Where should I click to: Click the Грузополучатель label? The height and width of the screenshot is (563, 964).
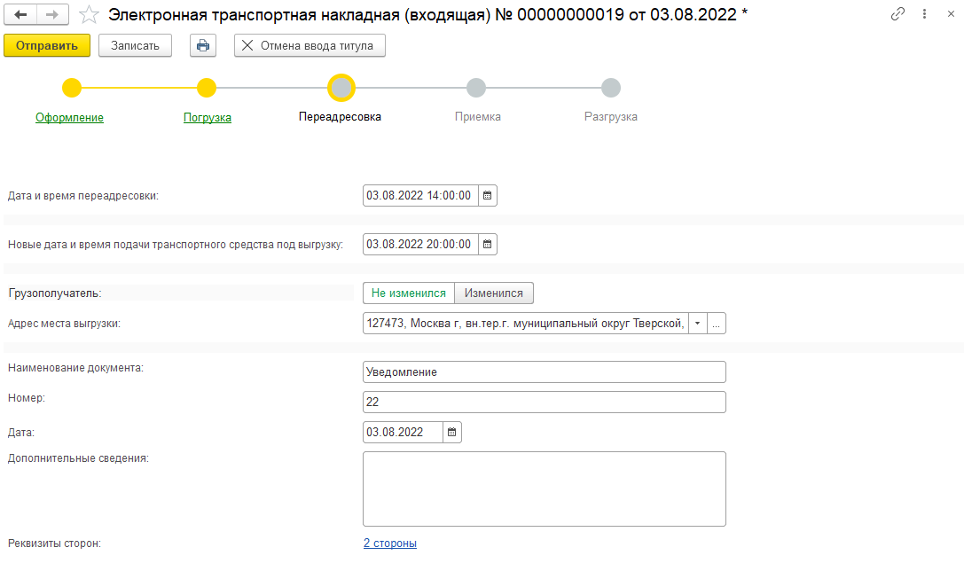tap(55, 293)
